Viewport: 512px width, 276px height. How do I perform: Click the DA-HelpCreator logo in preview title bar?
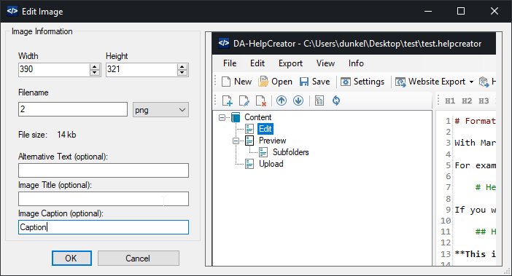[224, 43]
